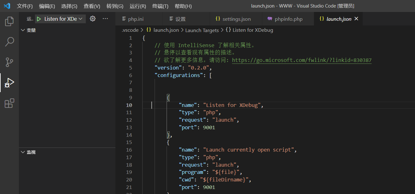The image size is (415, 194).
Task: Open the 转到(G) menu
Action: (x=115, y=6)
